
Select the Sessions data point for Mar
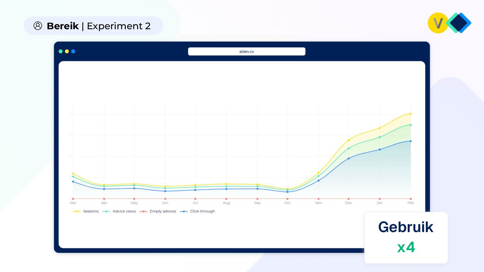[73, 174]
